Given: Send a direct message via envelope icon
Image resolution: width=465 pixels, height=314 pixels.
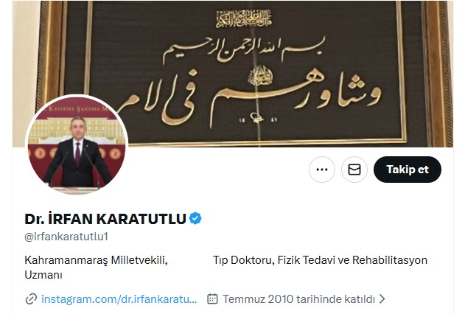Looking at the screenshot, I should (x=354, y=170).
